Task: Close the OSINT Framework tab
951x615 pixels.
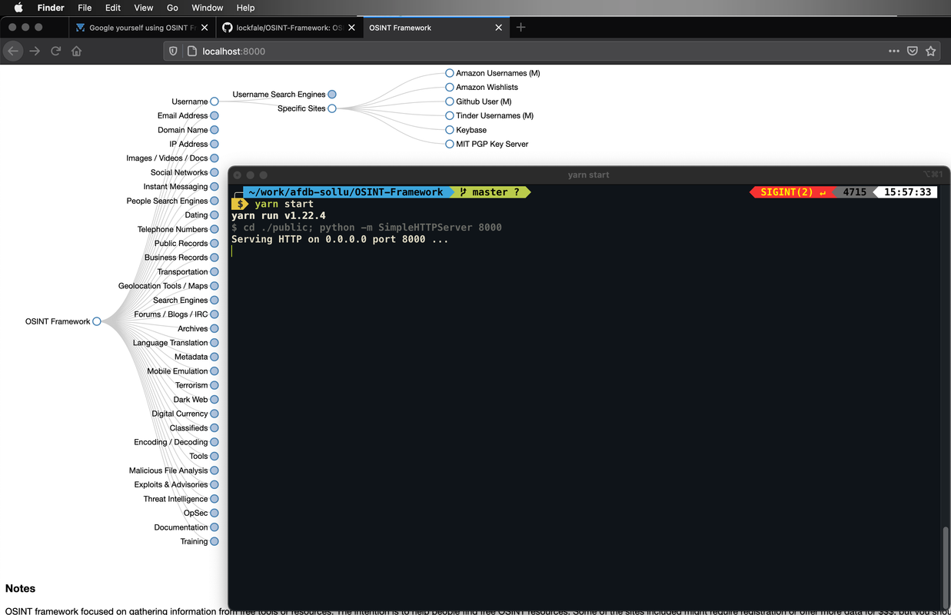Action: [498, 28]
